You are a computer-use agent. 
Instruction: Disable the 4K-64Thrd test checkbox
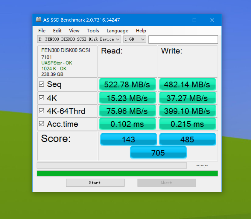tap(42, 111)
